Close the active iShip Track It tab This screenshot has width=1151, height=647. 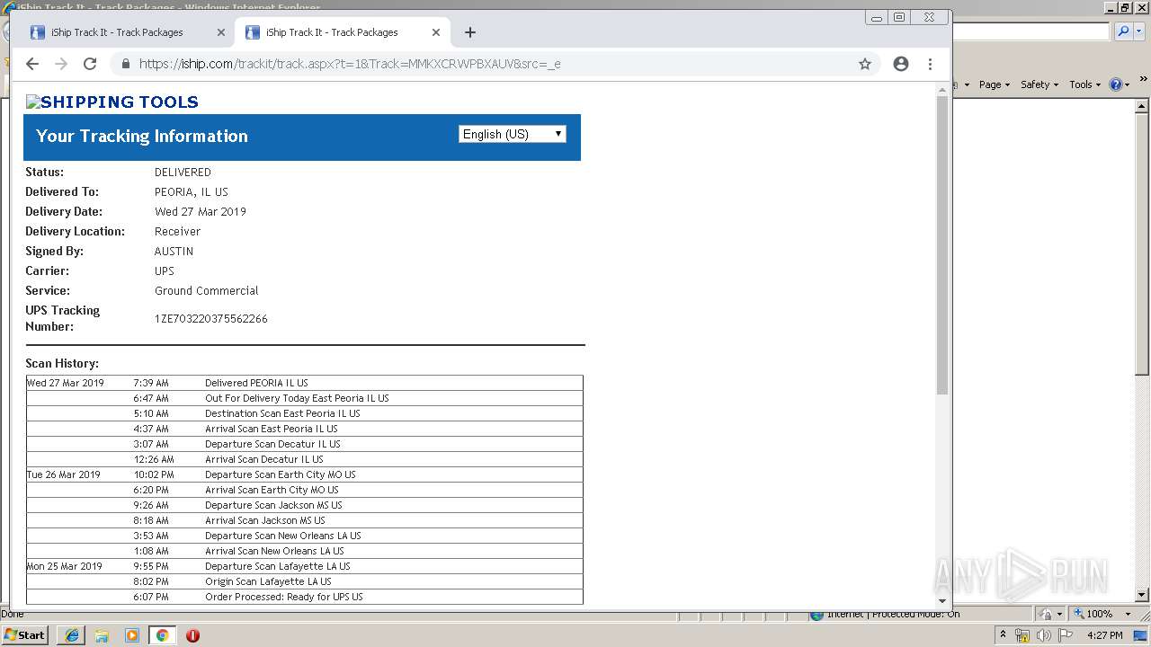point(436,32)
